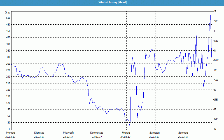Select the Freitag day label
The height and width of the screenshot is (140, 224).
click(126, 132)
